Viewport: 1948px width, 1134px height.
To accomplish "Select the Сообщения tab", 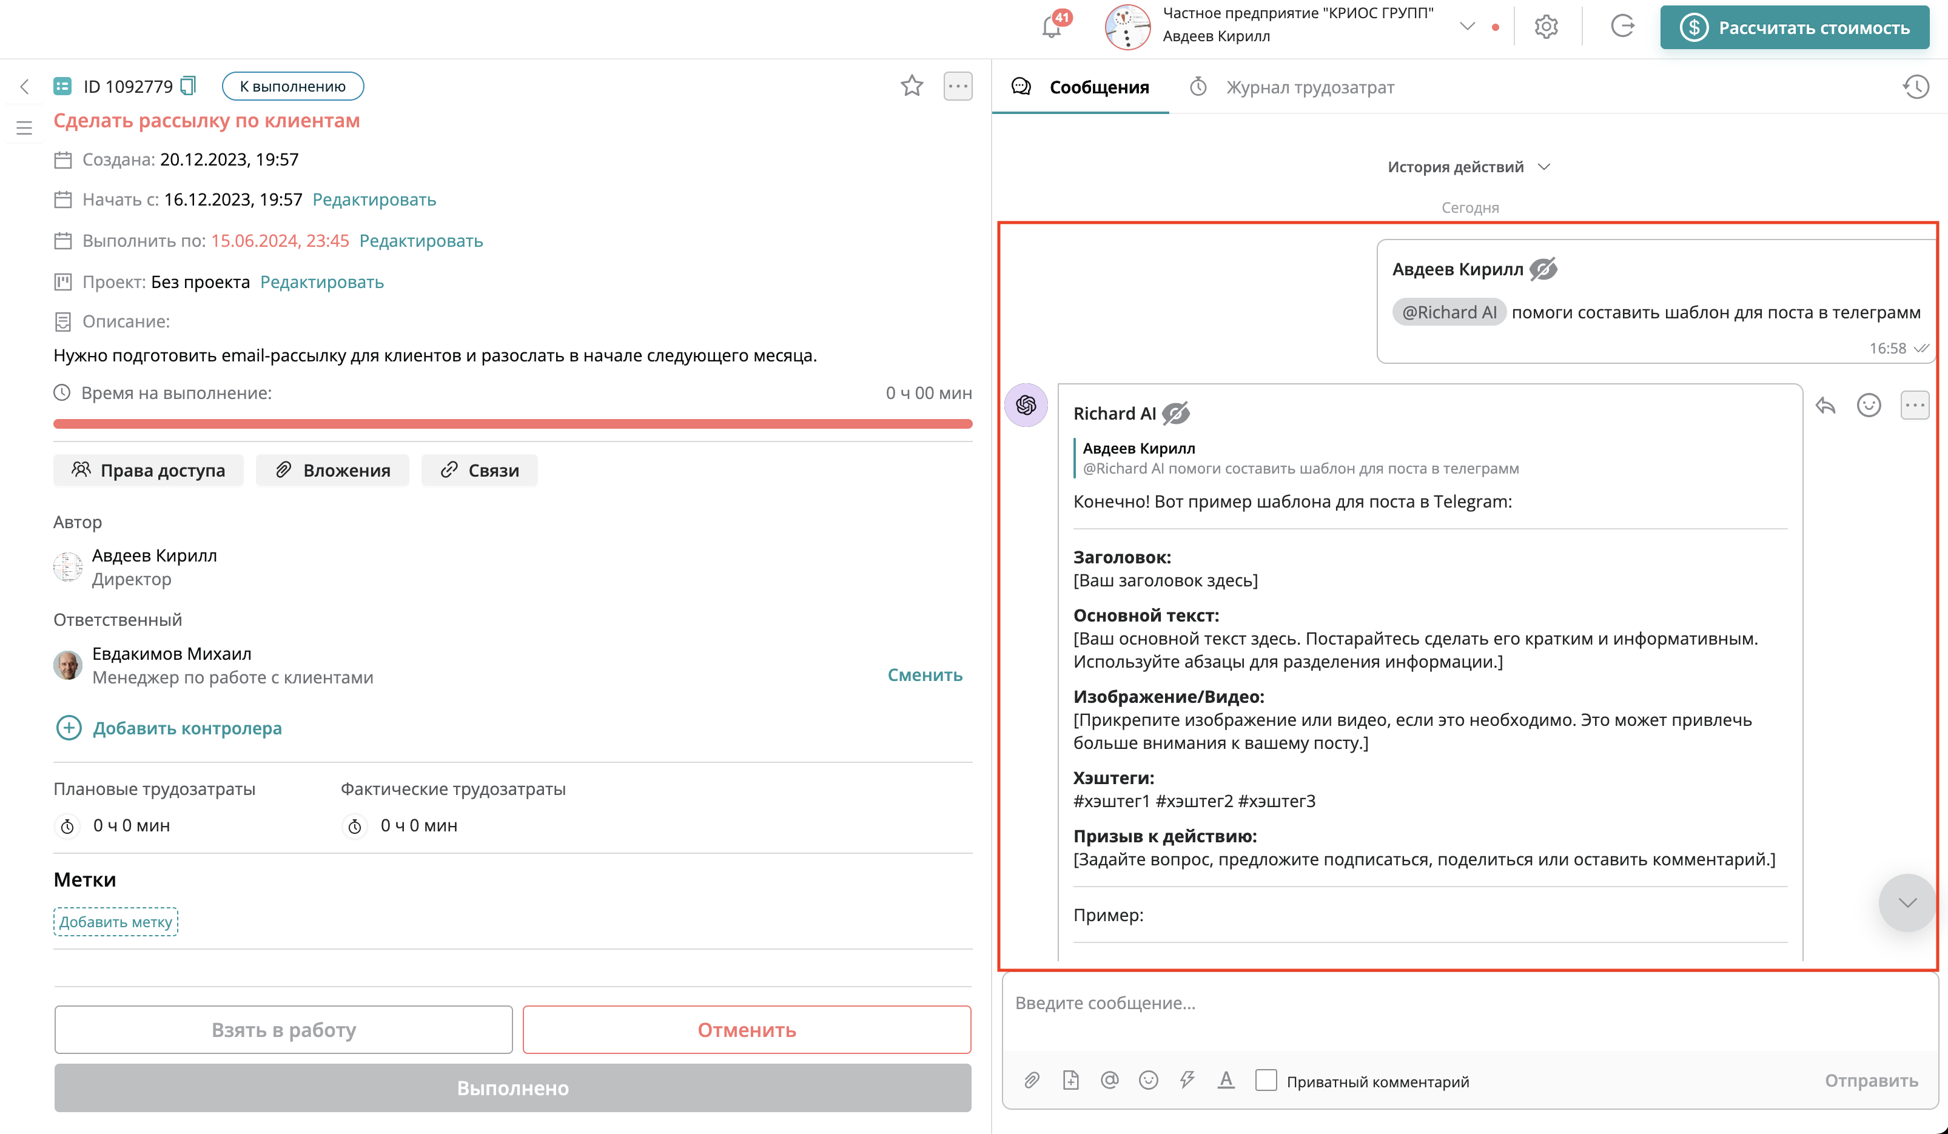I will pyautogui.click(x=1098, y=87).
